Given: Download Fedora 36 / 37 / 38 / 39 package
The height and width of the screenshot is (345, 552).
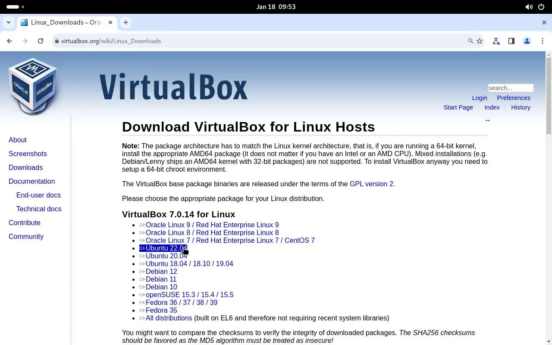Looking at the screenshot, I should [x=179, y=302].
